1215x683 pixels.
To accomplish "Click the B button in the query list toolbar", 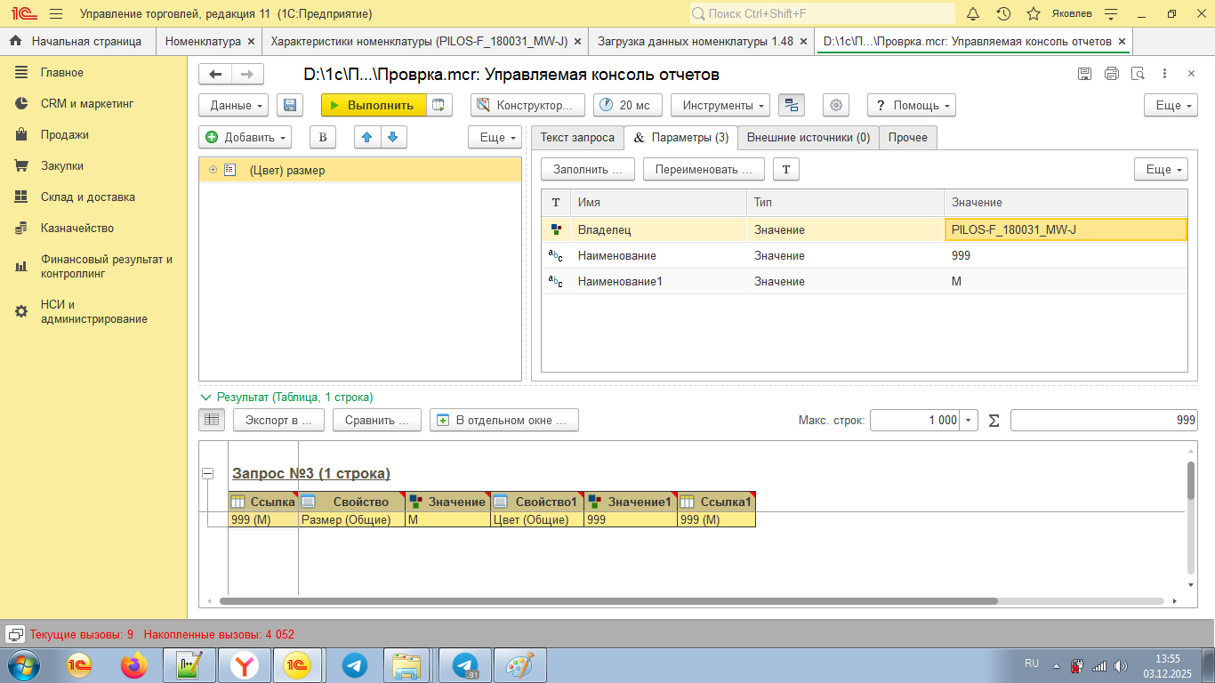I will [323, 137].
